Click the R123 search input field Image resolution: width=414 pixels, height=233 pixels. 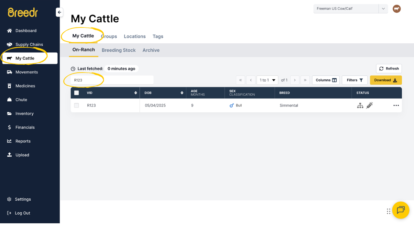pos(112,80)
